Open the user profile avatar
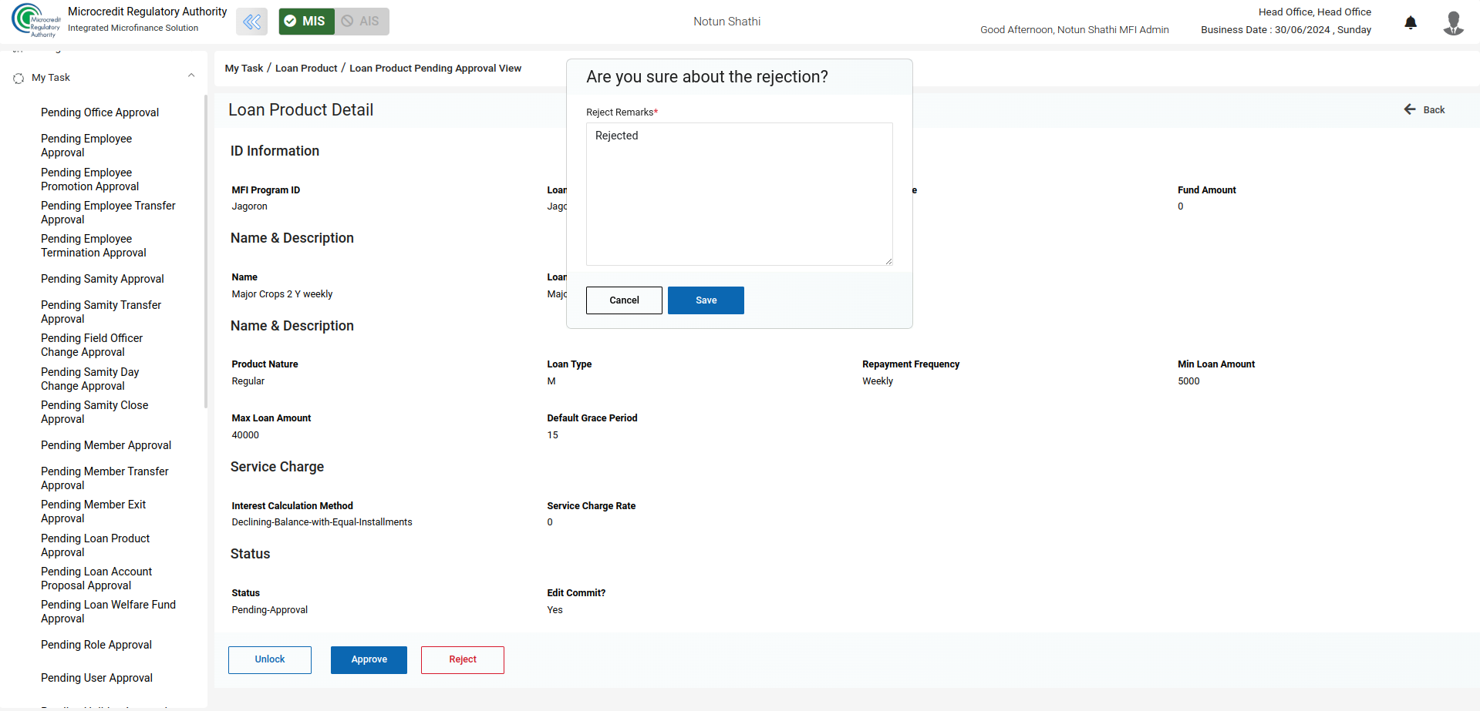1480x711 pixels. (x=1453, y=22)
